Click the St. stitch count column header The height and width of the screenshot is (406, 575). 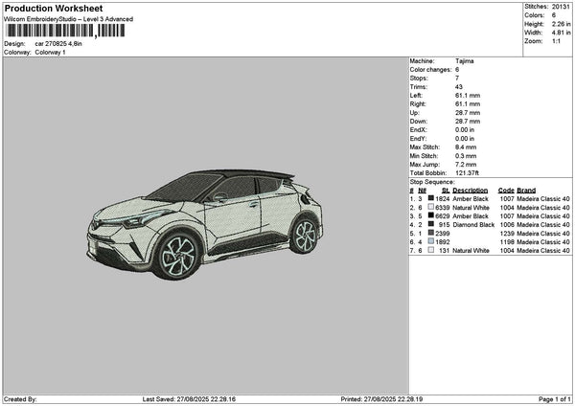coord(446,190)
